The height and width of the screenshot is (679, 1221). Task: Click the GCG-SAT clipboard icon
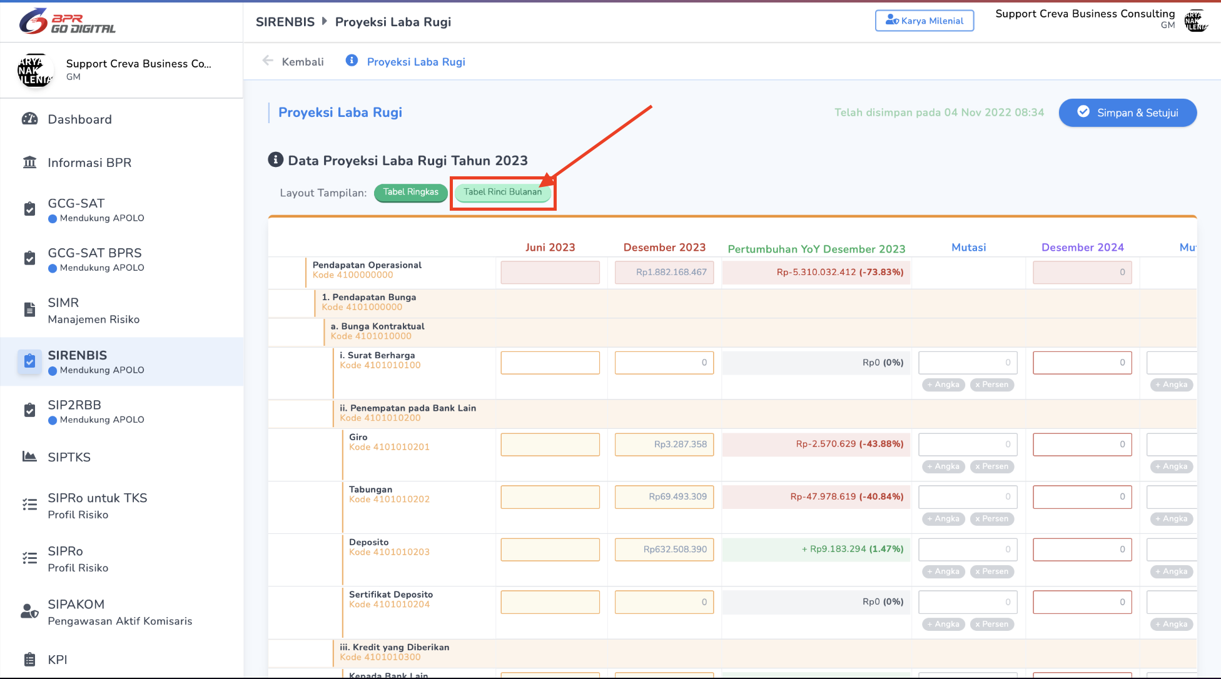click(29, 209)
